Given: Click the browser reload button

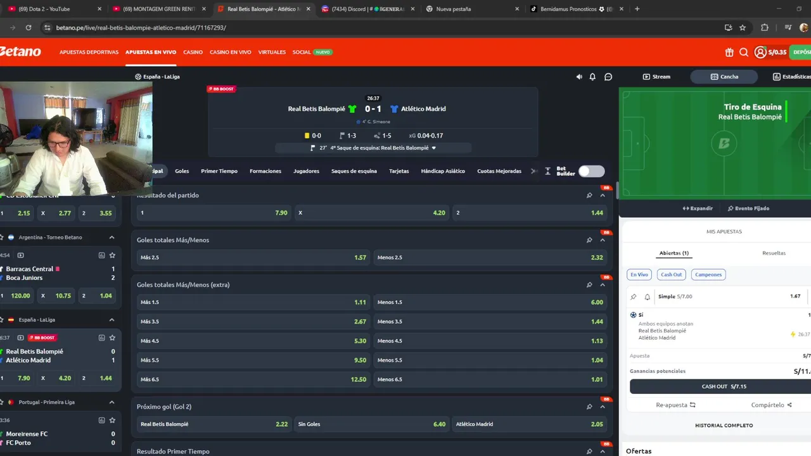Looking at the screenshot, I should pyautogui.click(x=29, y=28).
